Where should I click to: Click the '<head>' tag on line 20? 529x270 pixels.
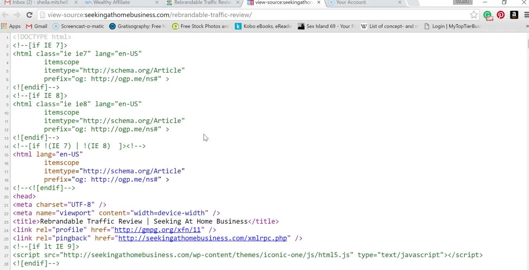24,196
